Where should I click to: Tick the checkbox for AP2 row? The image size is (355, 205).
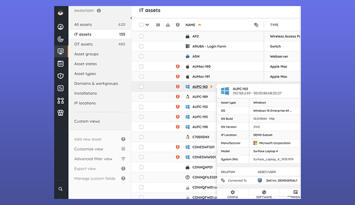click(x=141, y=36)
